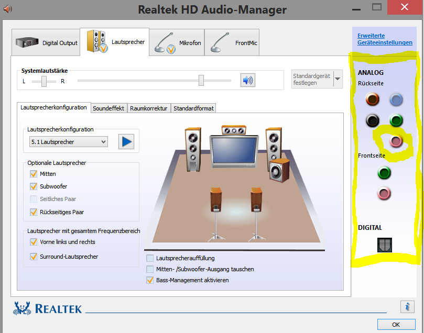
Task: Uncheck the Mitten optional speaker checkbox
Action: (34, 174)
